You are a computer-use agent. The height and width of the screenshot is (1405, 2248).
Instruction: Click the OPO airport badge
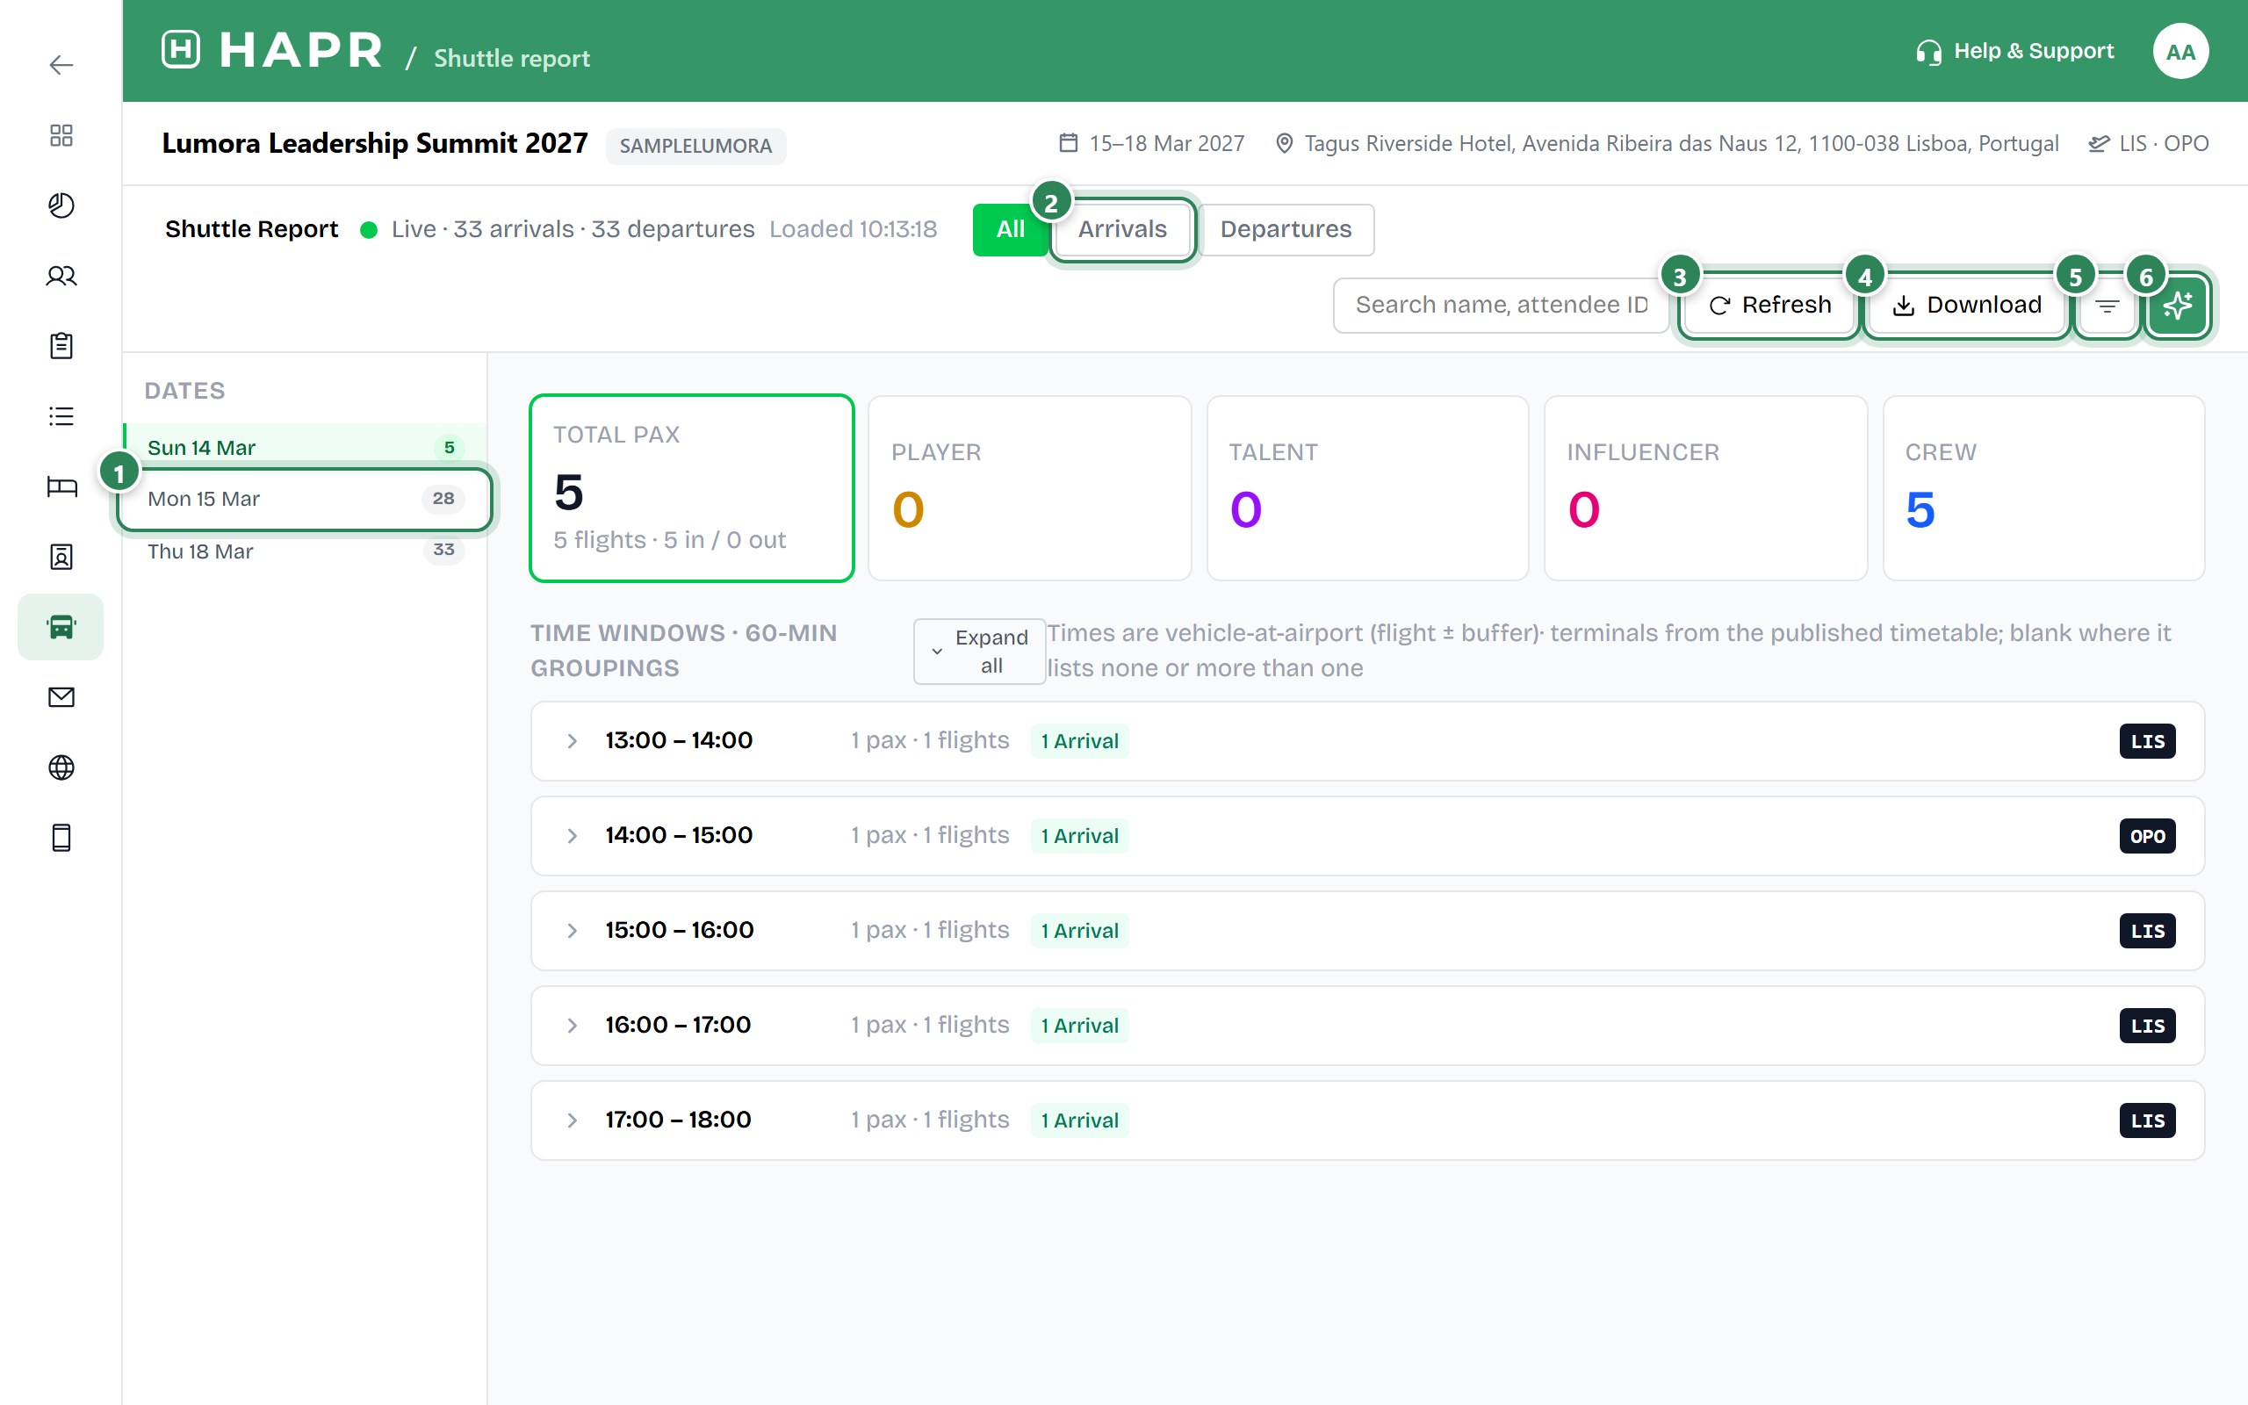(2147, 836)
